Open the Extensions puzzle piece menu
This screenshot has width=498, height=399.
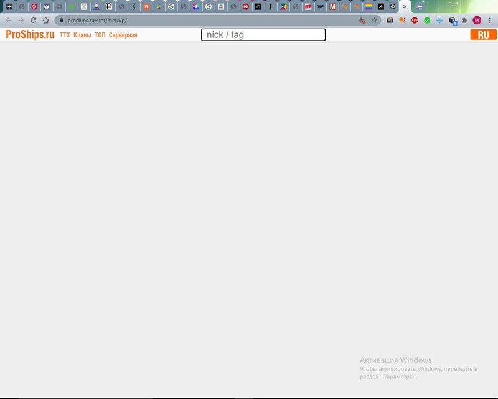coord(464,20)
